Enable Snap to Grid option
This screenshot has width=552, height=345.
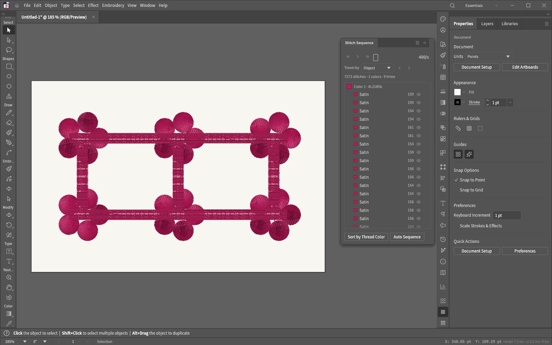point(471,190)
